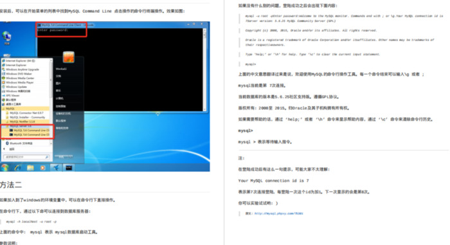The image size is (450, 245).
Task: Open the network icon on the desktop
Action: click(x=6, y=38)
